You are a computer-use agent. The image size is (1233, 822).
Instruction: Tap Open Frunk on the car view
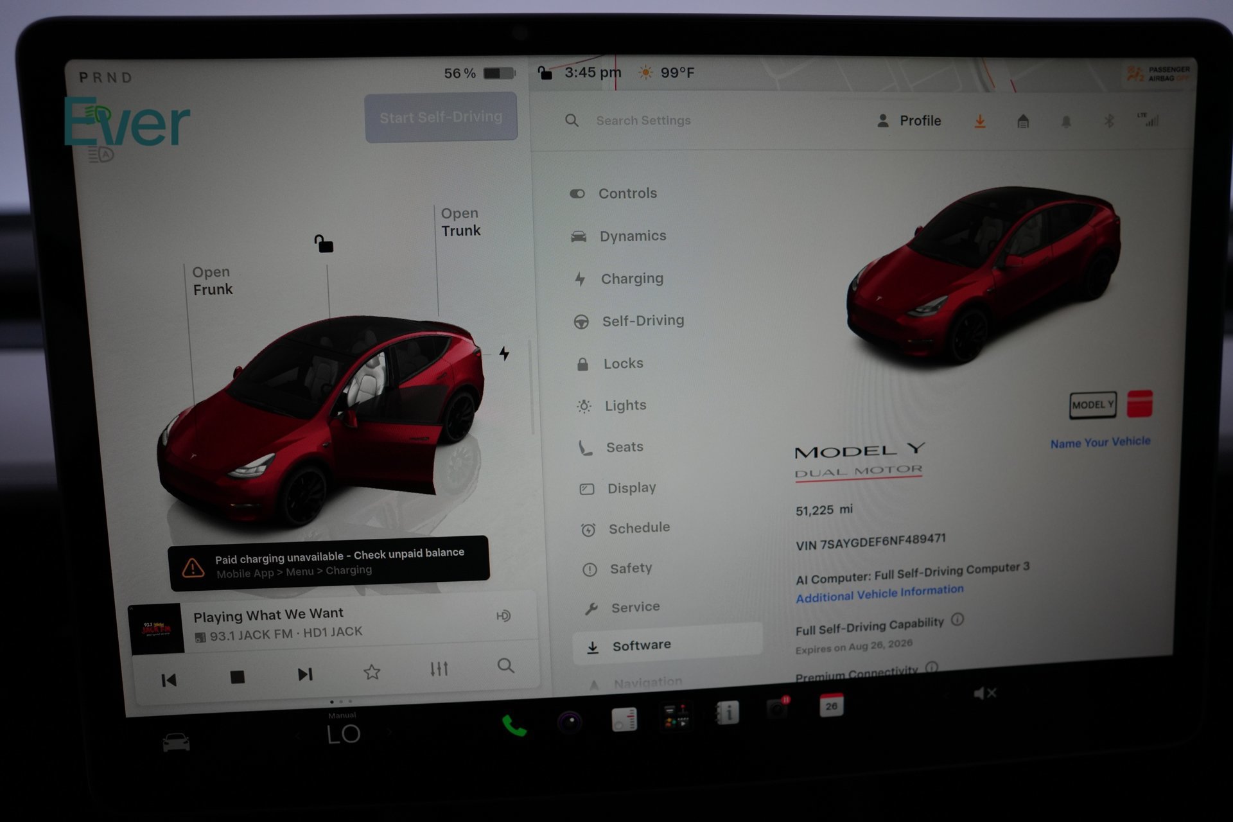click(212, 281)
